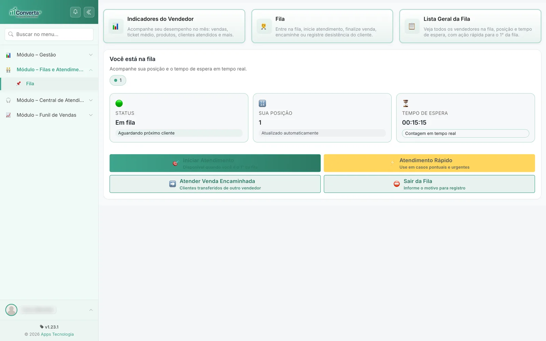The image size is (546, 341).
Task: Open Módulo – Gestão menu
Action: coord(49,55)
